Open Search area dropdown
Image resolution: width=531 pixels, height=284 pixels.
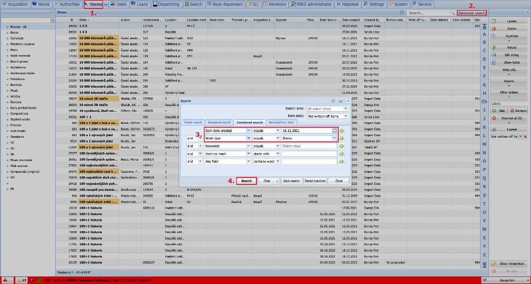coord(346,109)
